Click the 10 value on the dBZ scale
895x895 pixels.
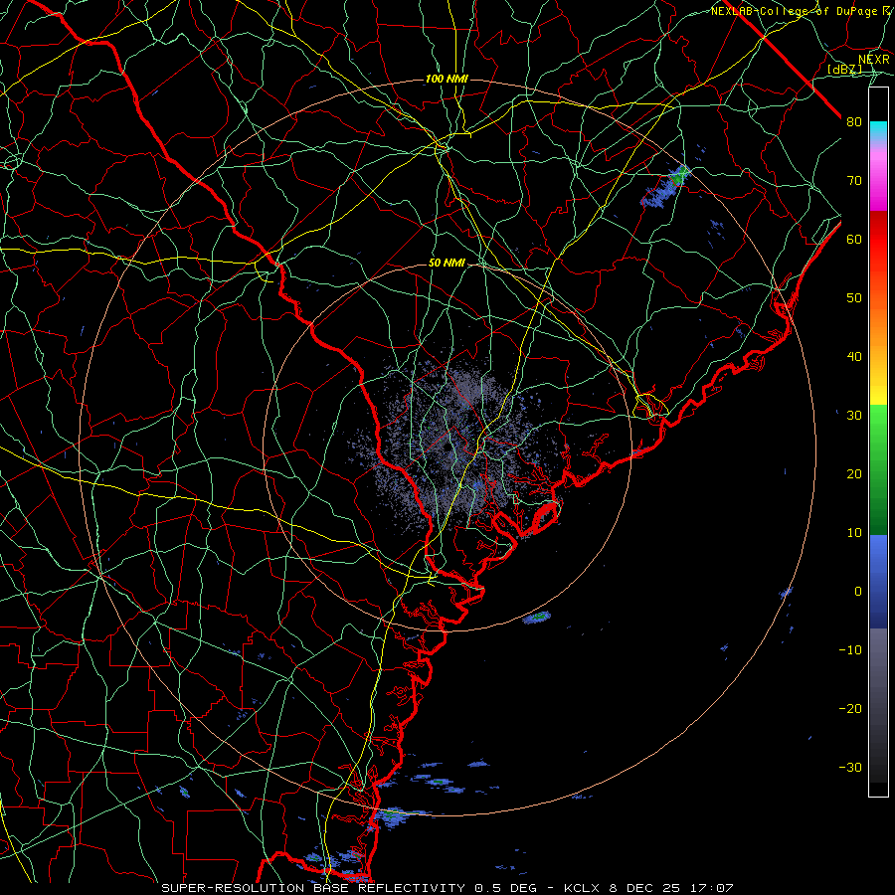coord(854,533)
